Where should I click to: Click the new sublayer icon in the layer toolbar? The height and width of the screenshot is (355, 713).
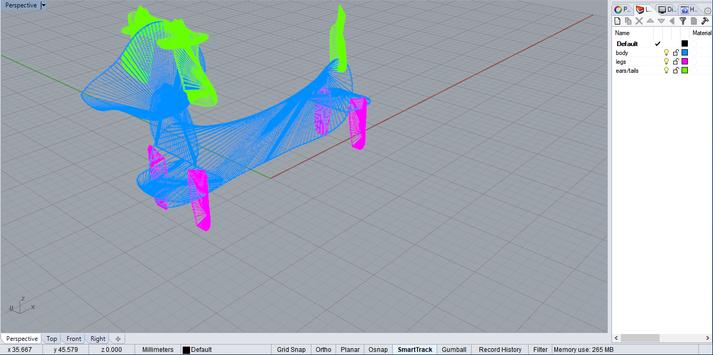point(628,21)
